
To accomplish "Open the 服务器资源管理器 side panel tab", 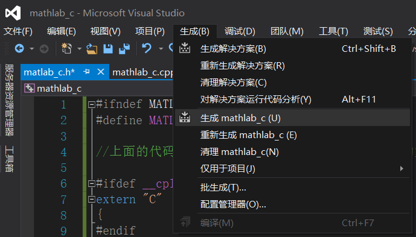I will [9, 100].
